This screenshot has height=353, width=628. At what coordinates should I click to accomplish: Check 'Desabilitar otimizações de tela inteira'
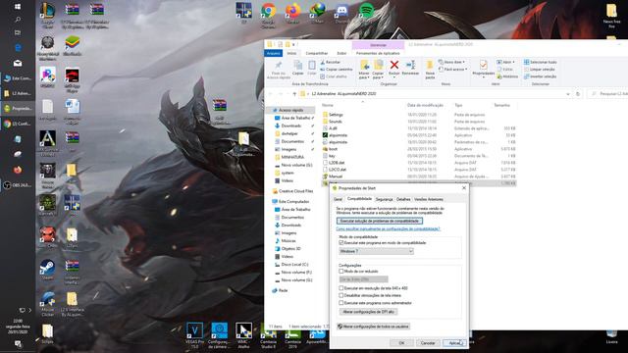click(341, 295)
